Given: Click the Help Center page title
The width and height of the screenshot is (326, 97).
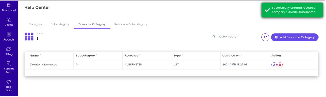Looking at the screenshot, I should click(37, 8).
